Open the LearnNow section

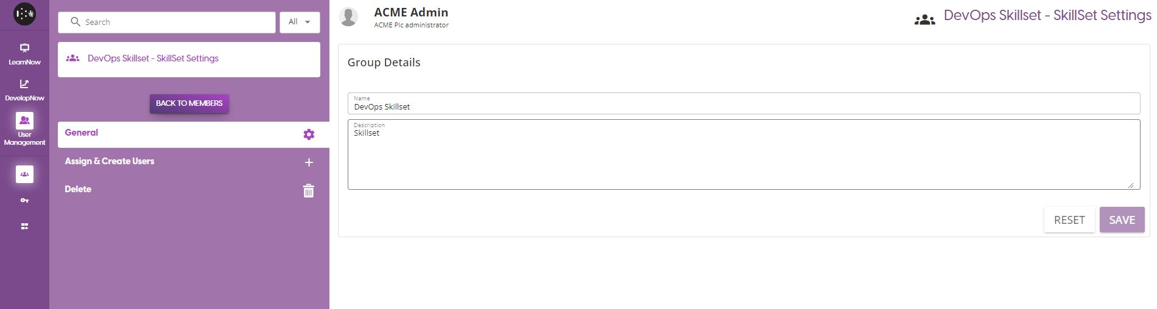[x=24, y=54]
